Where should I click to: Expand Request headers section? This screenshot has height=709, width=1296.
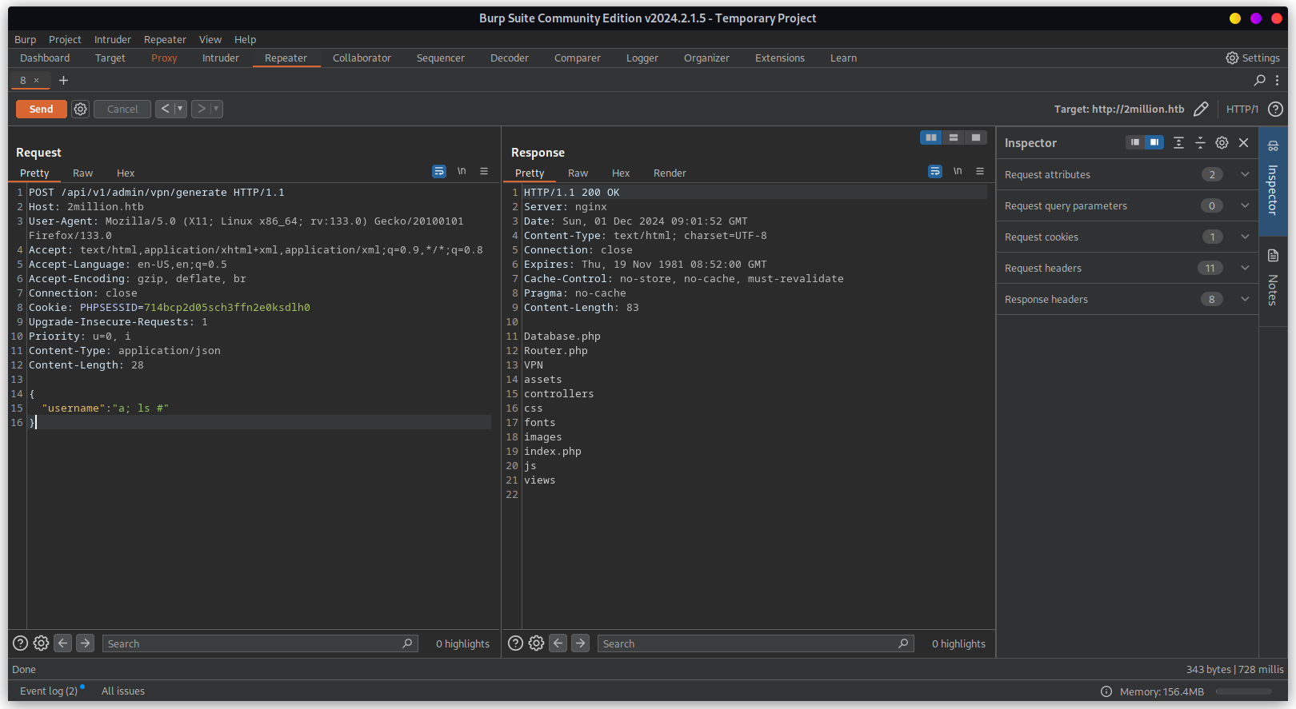(1127, 268)
